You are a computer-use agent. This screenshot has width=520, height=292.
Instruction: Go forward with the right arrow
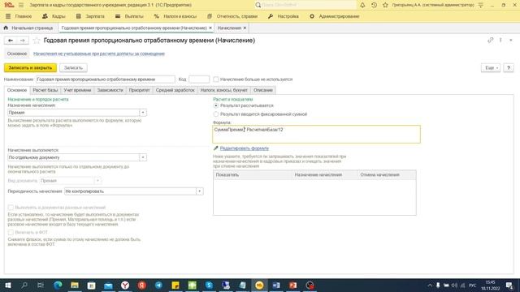point(23,41)
